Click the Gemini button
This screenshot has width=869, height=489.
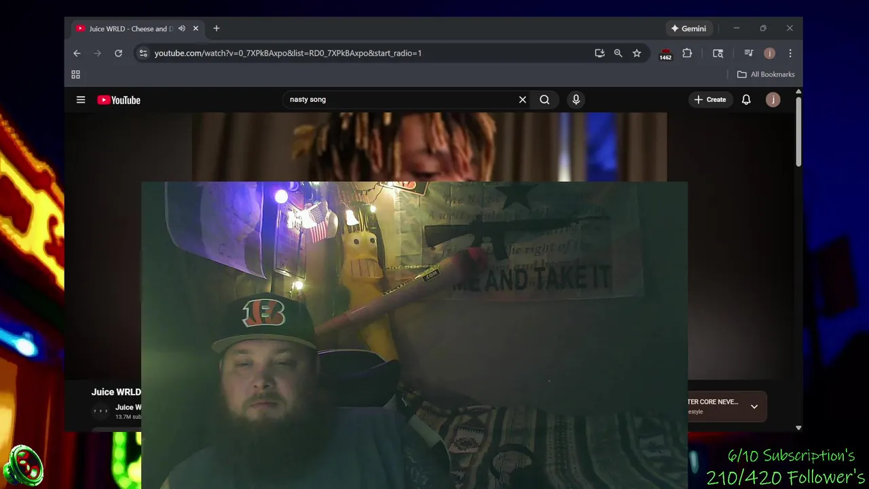pyautogui.click(x=688, y=29)
